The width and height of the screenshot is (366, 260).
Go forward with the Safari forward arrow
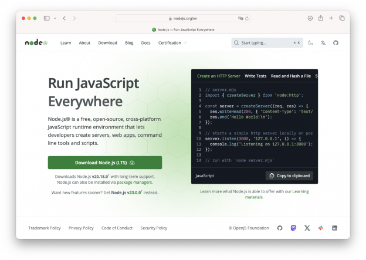pos(74,18)
